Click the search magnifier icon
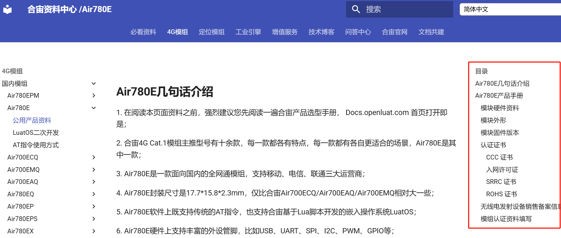The width and height of the screenshot is (561, 238). click(356, 9)
